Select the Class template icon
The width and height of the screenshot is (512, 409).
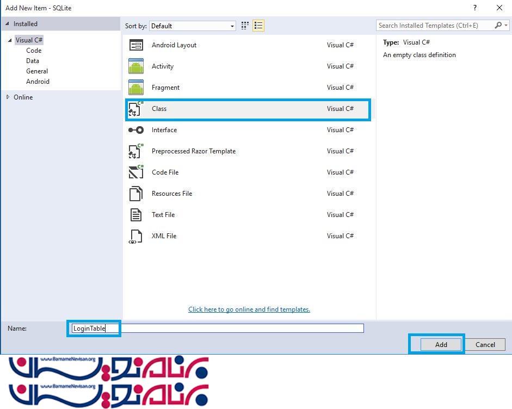click(136, 109)
